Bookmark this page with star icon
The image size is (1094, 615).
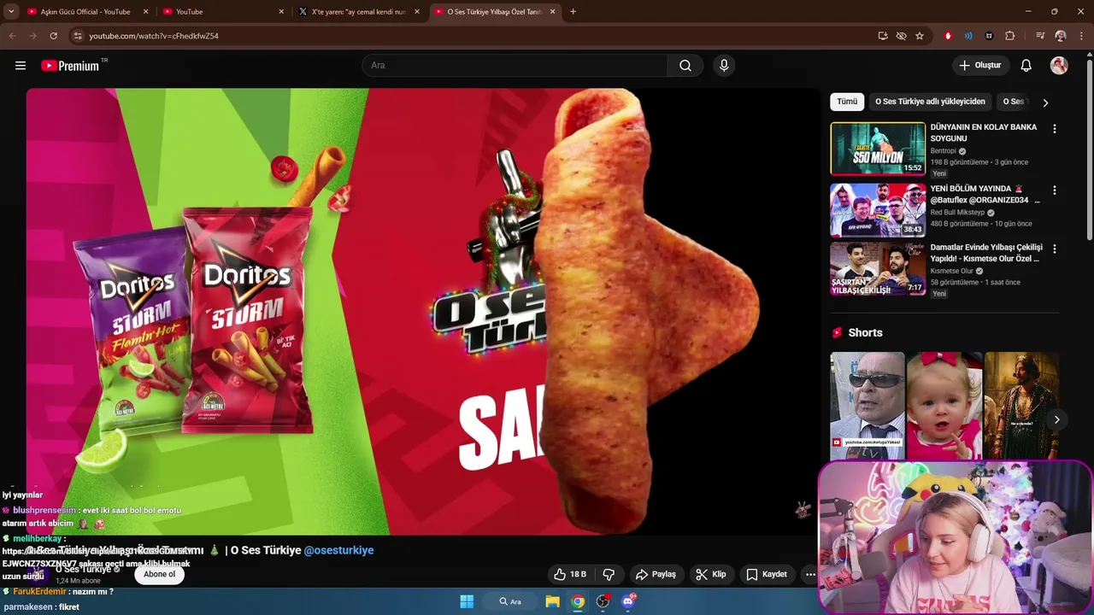920,36
